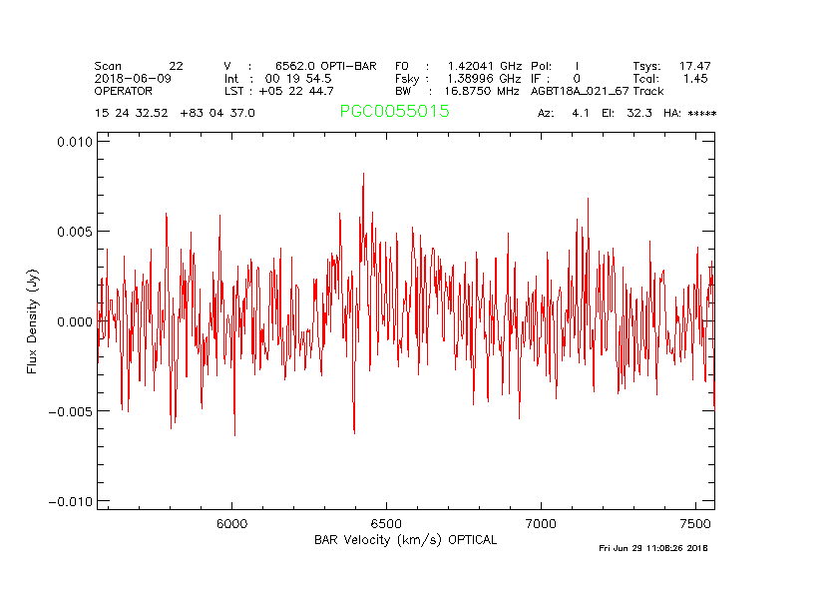Click the tallest spectrum peak near 6400

363,175
